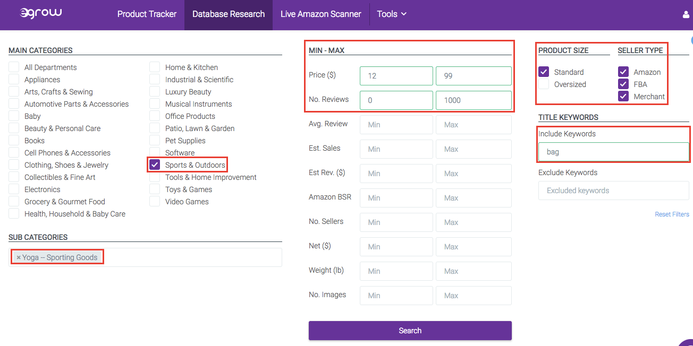Select the Include Keywords field containing bag
This screenshot has height=346, width=693.
[613, 152]
